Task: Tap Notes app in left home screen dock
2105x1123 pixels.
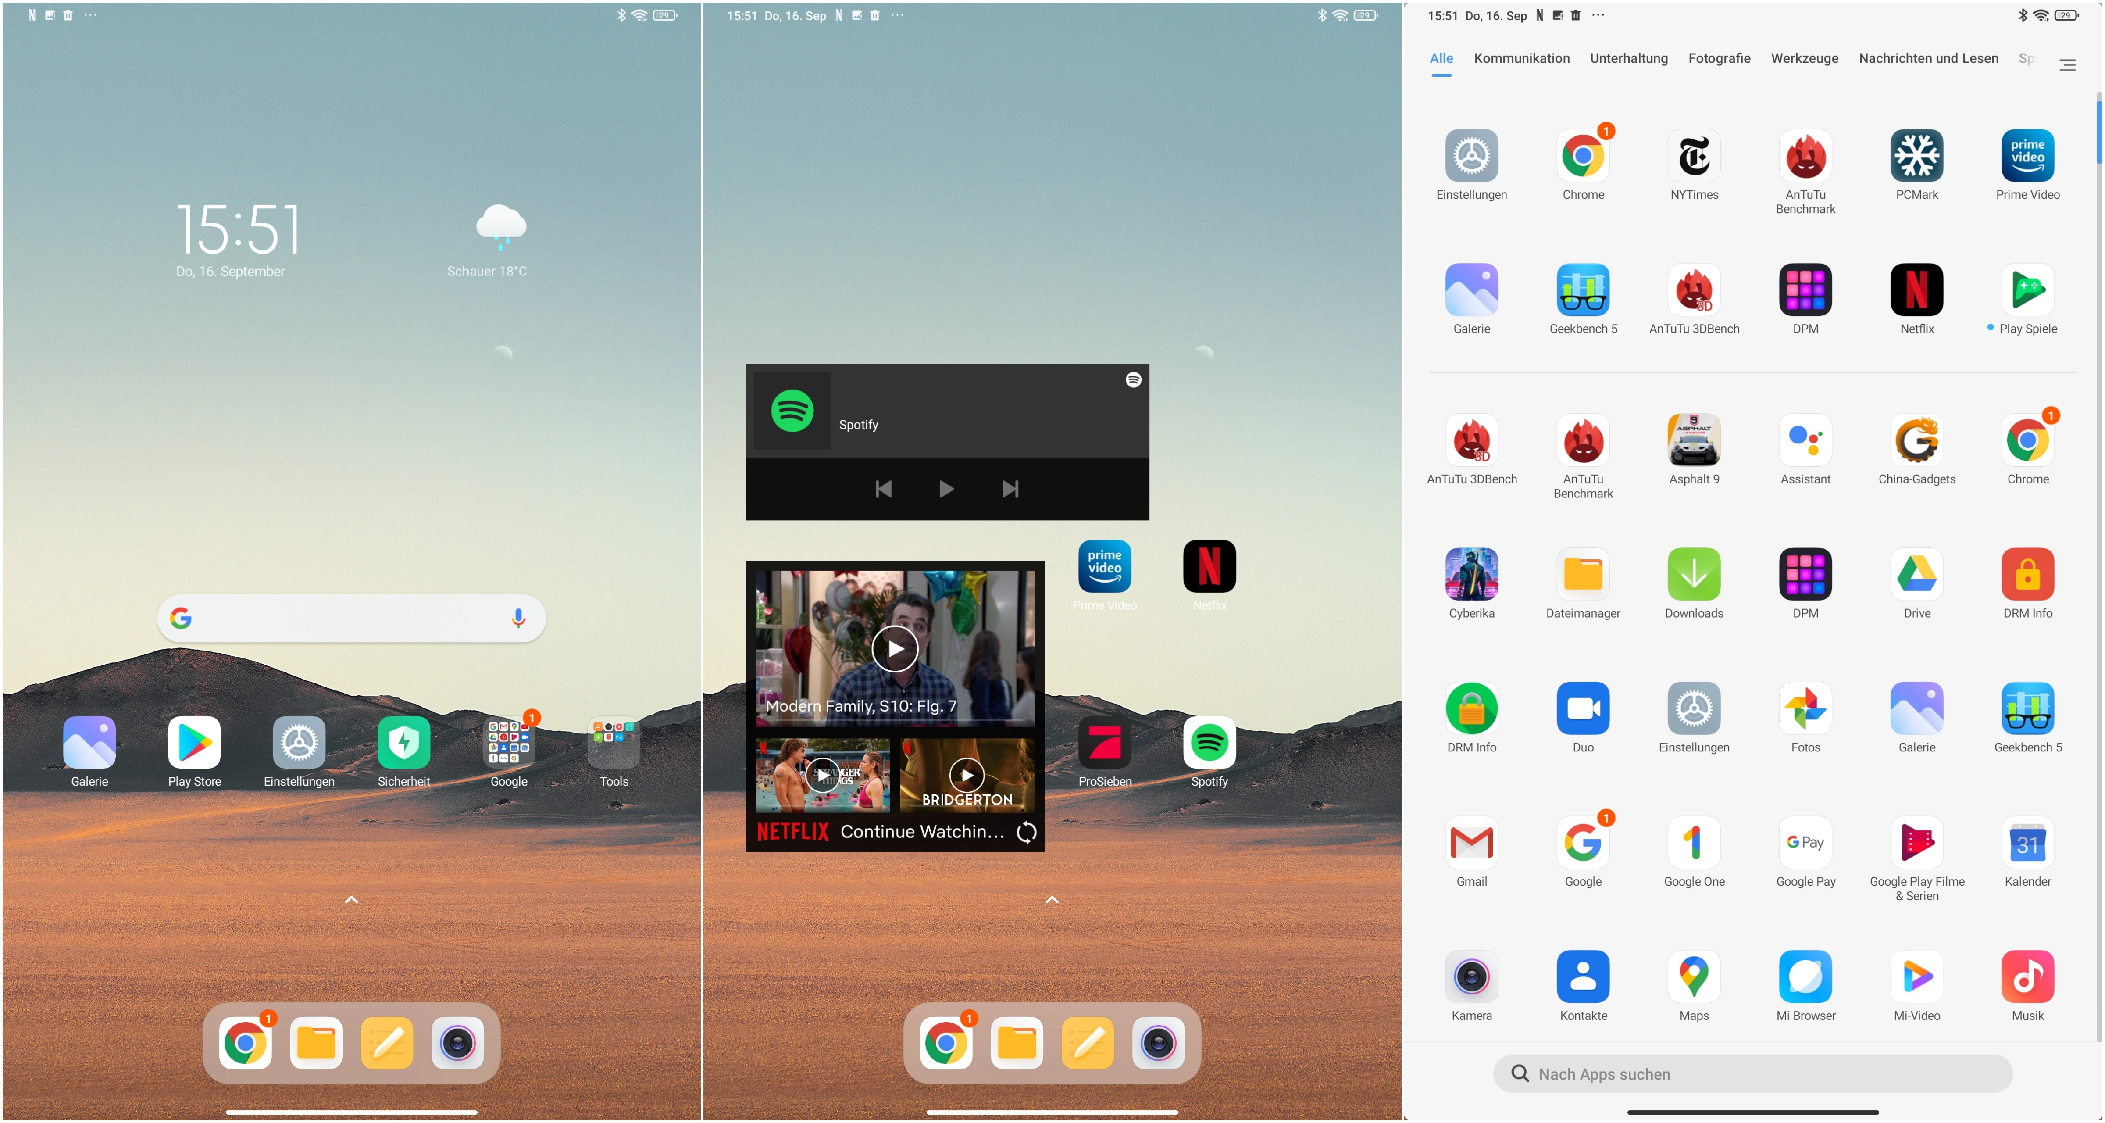Action: coord(387,1043)
